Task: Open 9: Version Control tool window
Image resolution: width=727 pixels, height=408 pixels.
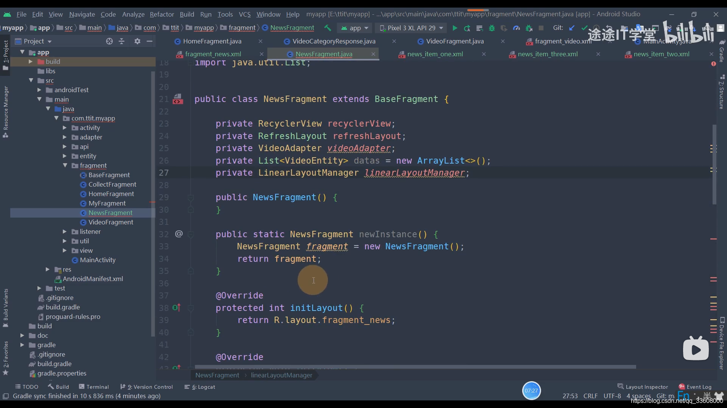Action: pos(147,387)
